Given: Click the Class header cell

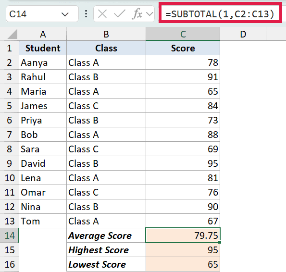Looking at the screenshot, I should [x=106, y=48].
